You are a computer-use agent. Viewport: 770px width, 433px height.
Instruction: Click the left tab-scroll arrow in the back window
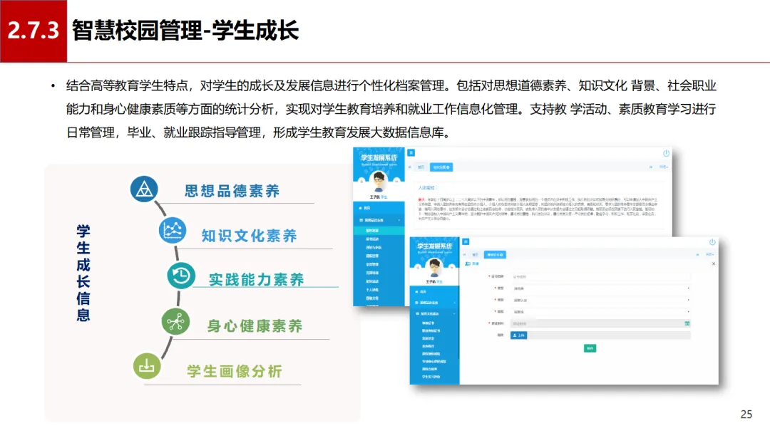pyautogui.click(x=409, y=167)
